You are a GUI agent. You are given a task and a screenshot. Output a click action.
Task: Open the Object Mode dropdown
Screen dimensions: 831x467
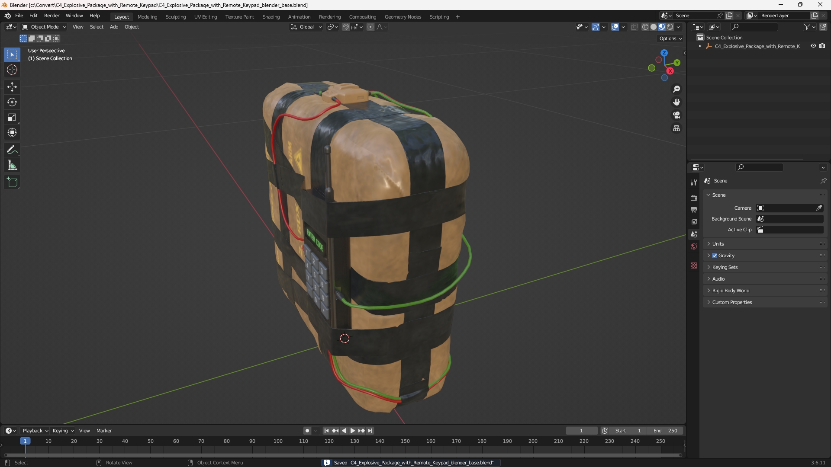(44, 27)
